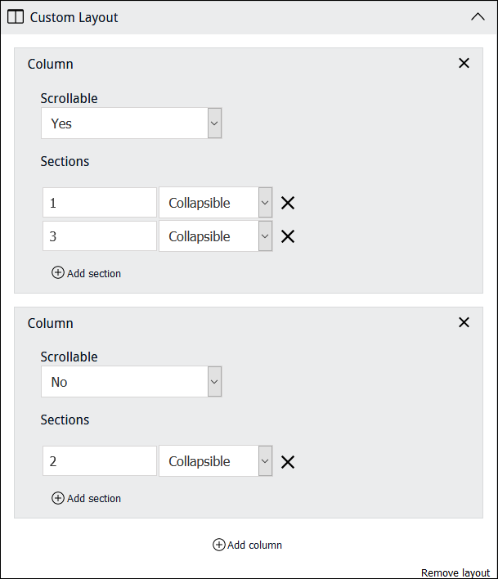This screenshot has height=579, width=498.
Task: Focus the section 2 input field
Action: pos(100,461)
